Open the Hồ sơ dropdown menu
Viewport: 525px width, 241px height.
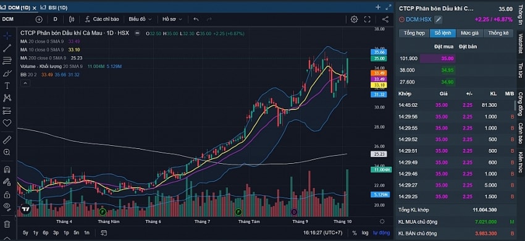tap(172, 19)
